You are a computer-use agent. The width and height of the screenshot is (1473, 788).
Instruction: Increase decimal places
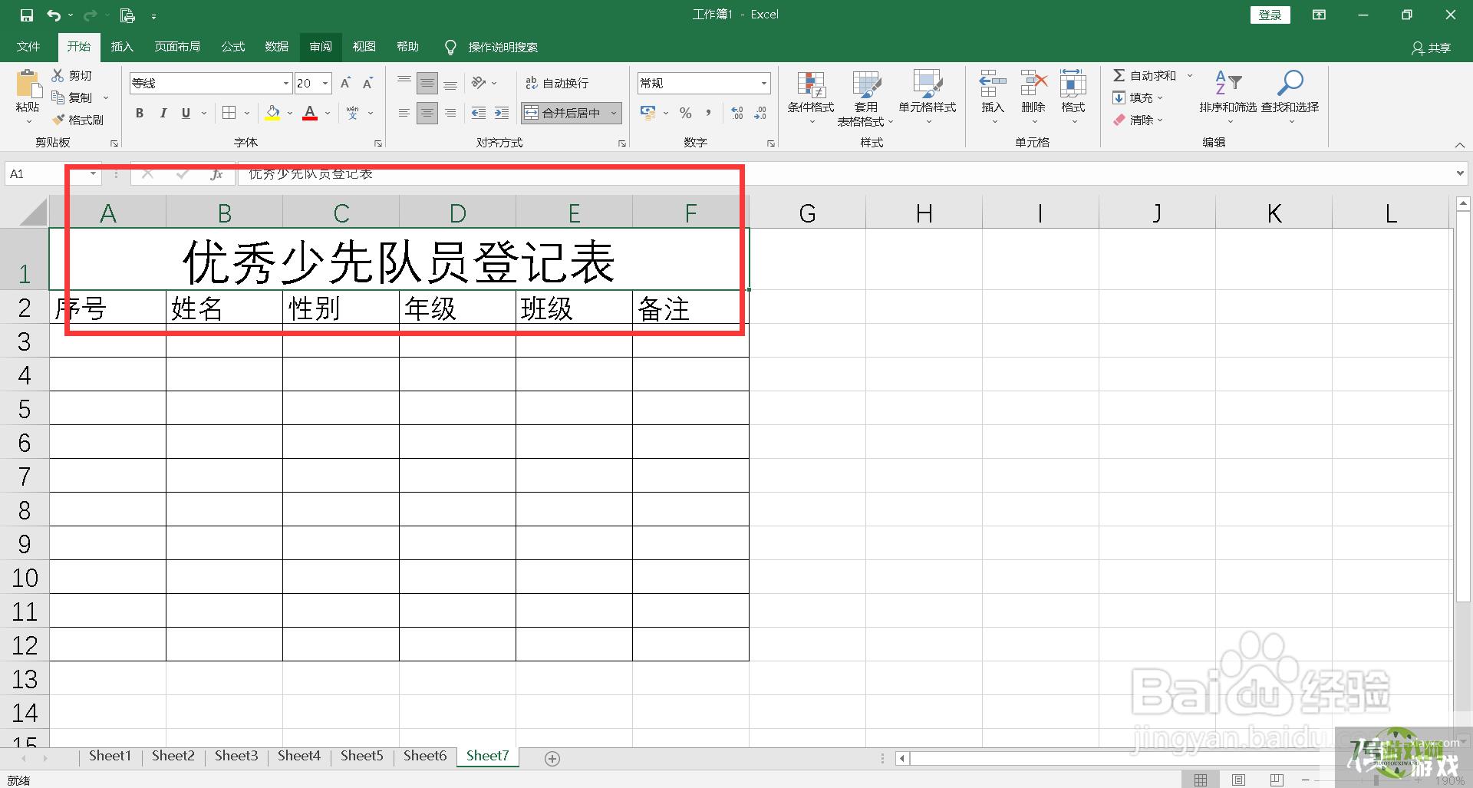point(736,113)
